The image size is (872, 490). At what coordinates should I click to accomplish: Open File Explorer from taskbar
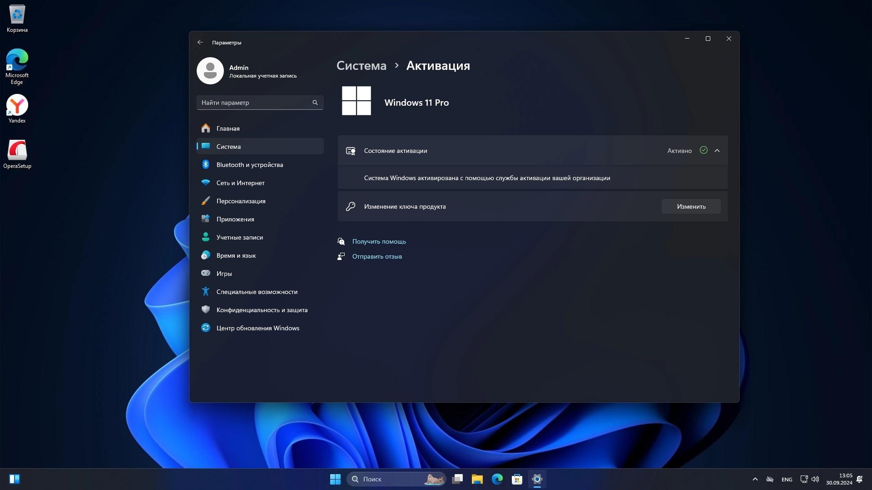click(x=477, y=479)
